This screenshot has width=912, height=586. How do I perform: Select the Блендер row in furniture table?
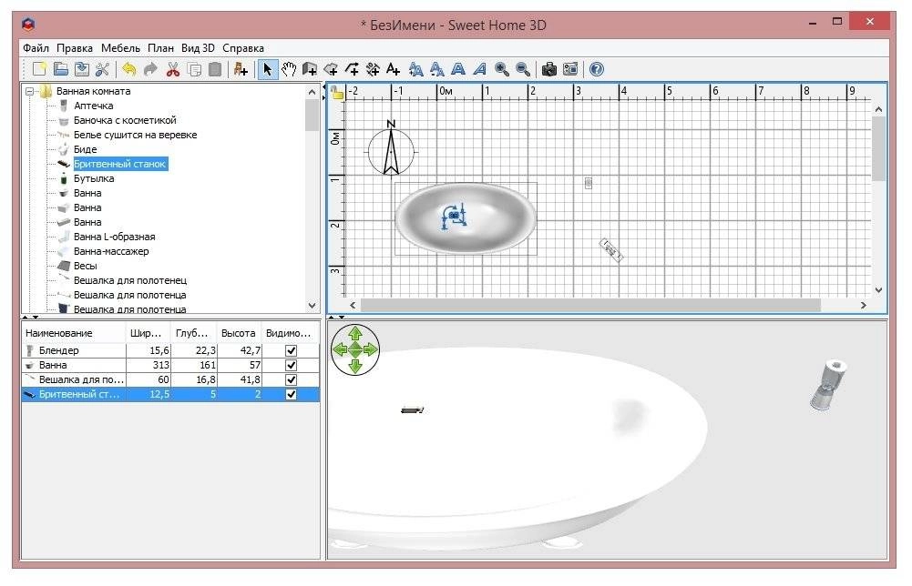(170, 351)
